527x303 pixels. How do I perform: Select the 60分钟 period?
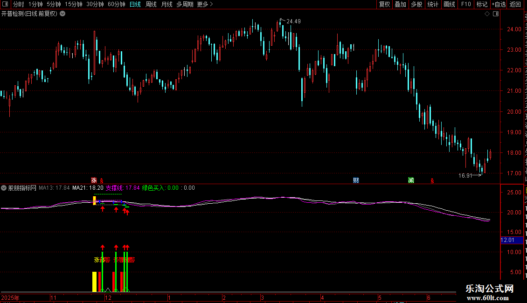click(x=117, y=4)
